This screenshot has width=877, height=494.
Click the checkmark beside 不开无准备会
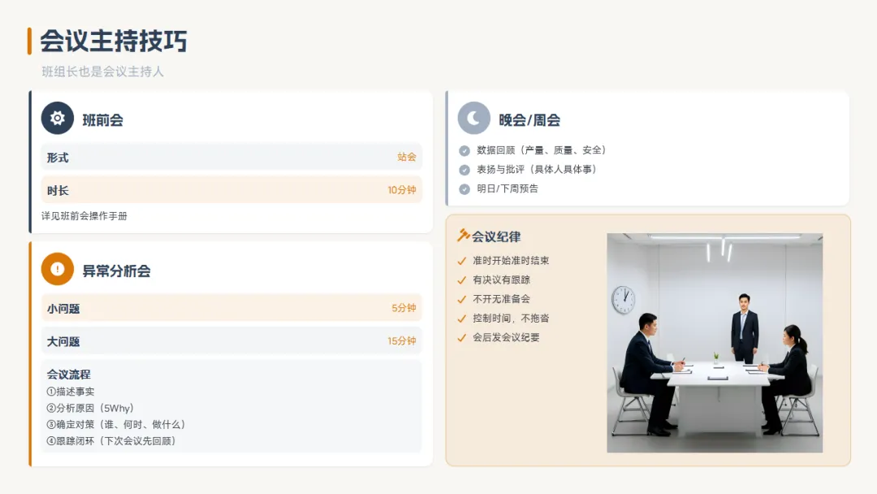[x=461, y=299]
